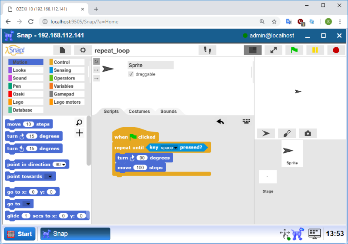The height and width of the screenshot is (244, 348).
Task: Open a new browser tab
Action: pos(96,9)
